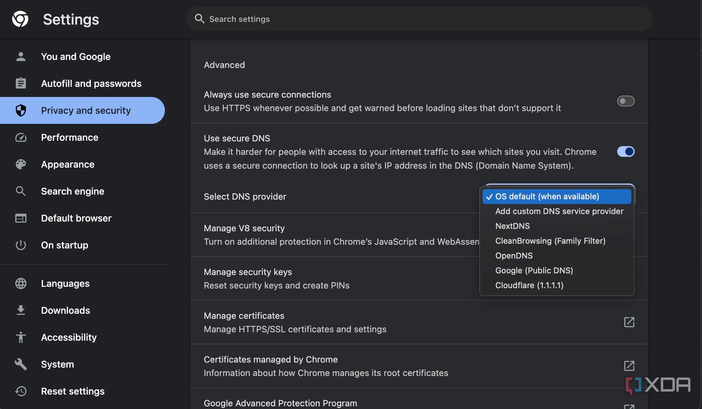
Task: Click the search magnifier icon in search bar
Action: pyautogui.click(x=200, y=19)
